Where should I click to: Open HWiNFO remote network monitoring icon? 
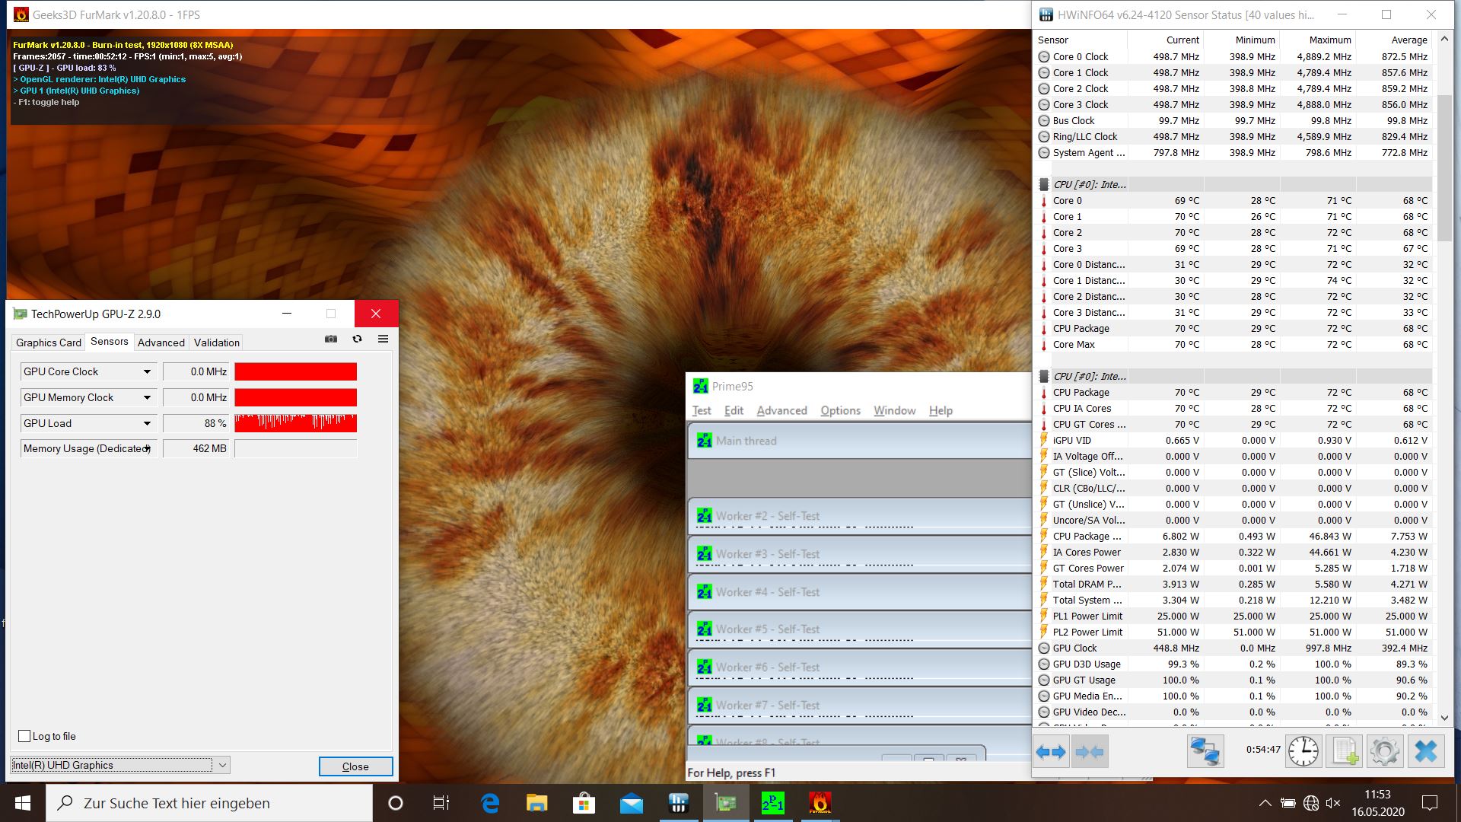click(1205, 752)
